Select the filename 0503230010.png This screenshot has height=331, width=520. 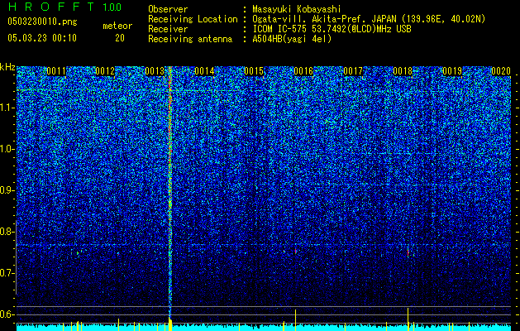pos(42,22)
